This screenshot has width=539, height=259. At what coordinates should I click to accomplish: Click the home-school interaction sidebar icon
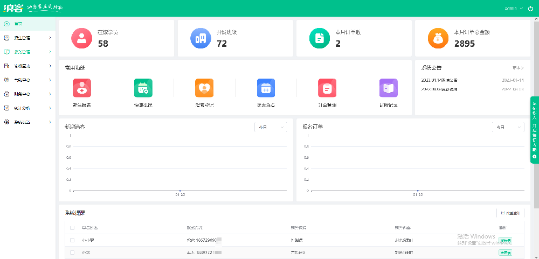point(6,66)
